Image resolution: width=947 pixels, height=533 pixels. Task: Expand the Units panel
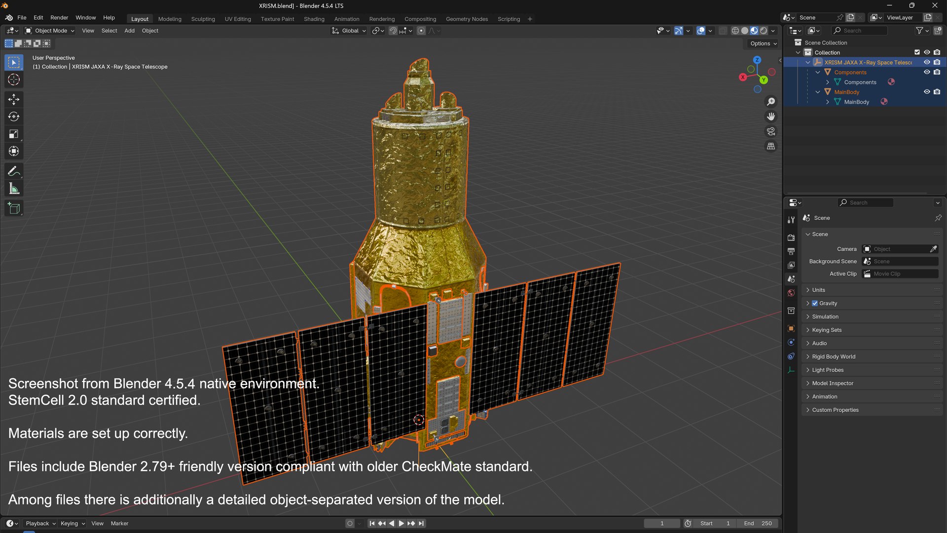872,290
